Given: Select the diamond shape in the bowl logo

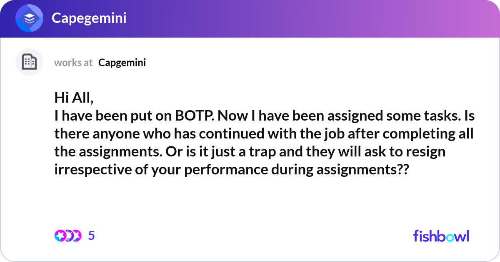Looking at the screenshot, I should 28,18.
